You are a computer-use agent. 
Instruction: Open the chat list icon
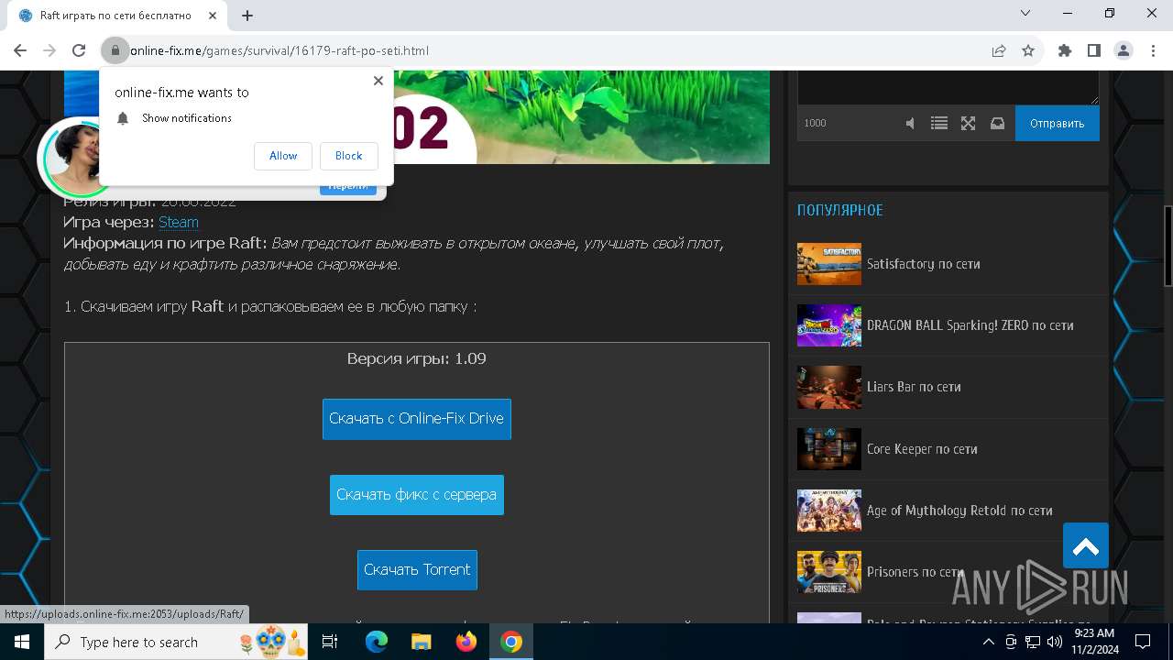939,123
